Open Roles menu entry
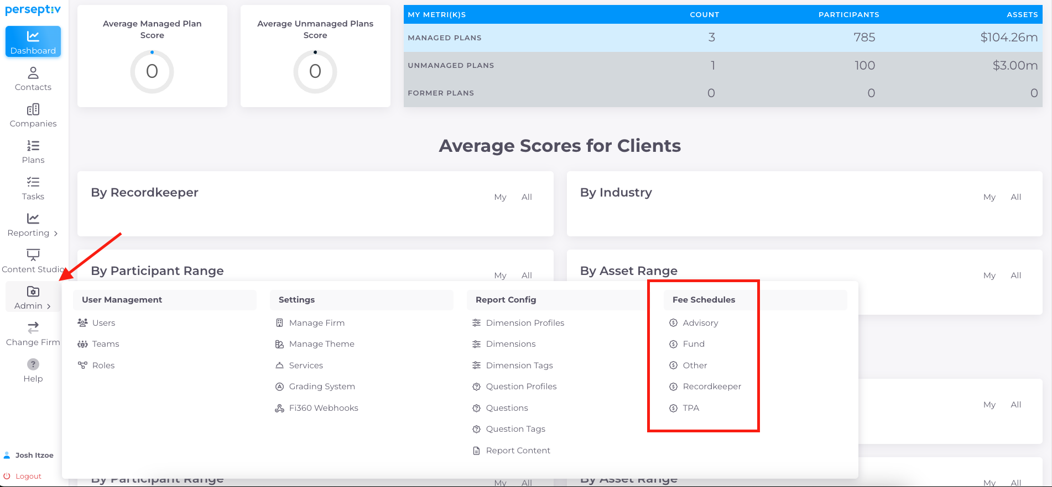Screen dimensions: 1052x487 point(103,366)
